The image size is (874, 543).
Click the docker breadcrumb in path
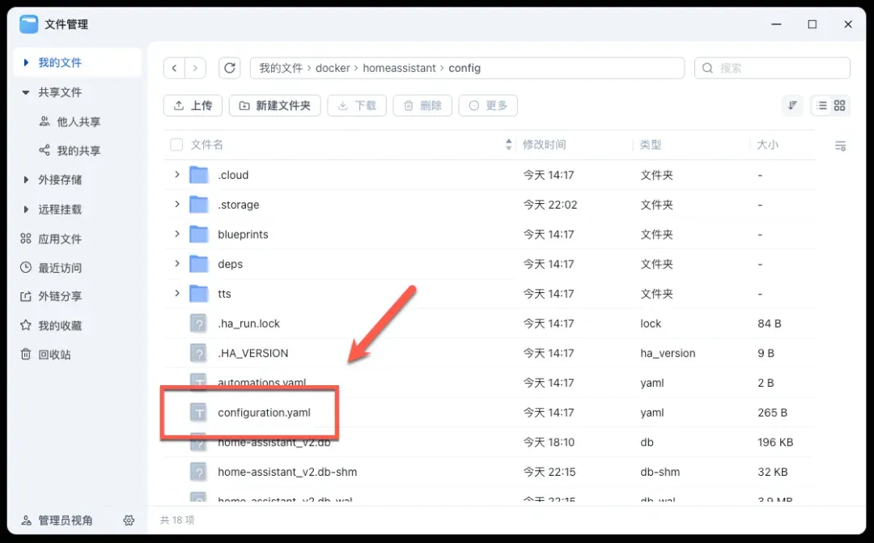point(333,69)
